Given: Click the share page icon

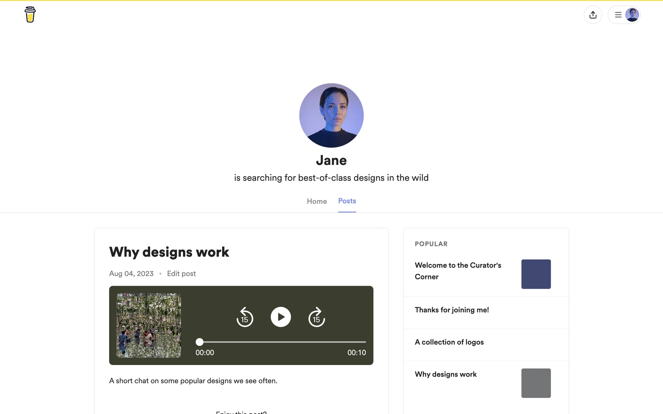Looking at the screenshot, I should click(593, 15).
